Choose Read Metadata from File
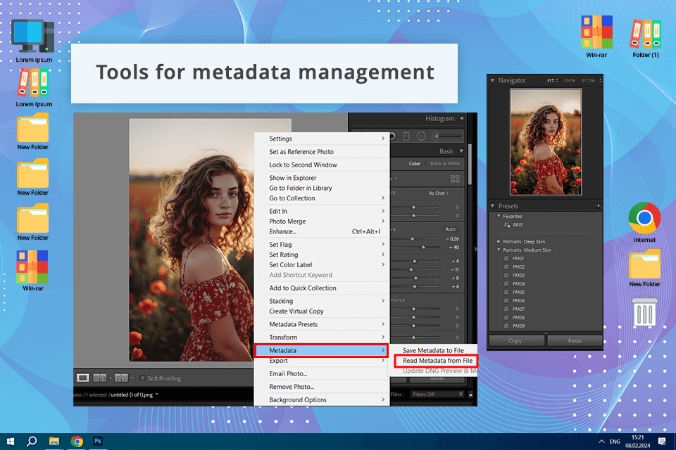 tap(437, 361)
